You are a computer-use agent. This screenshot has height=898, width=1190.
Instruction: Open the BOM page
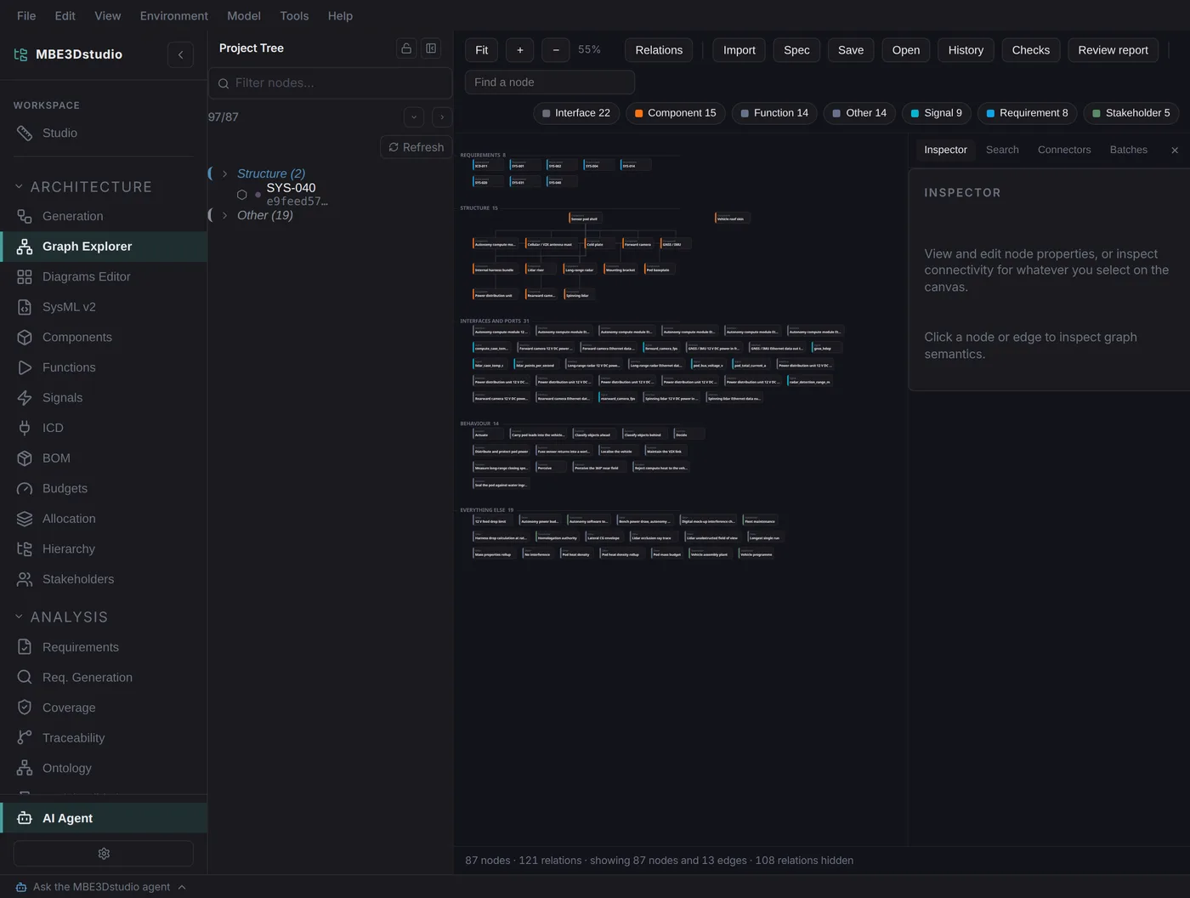[103, 458]
